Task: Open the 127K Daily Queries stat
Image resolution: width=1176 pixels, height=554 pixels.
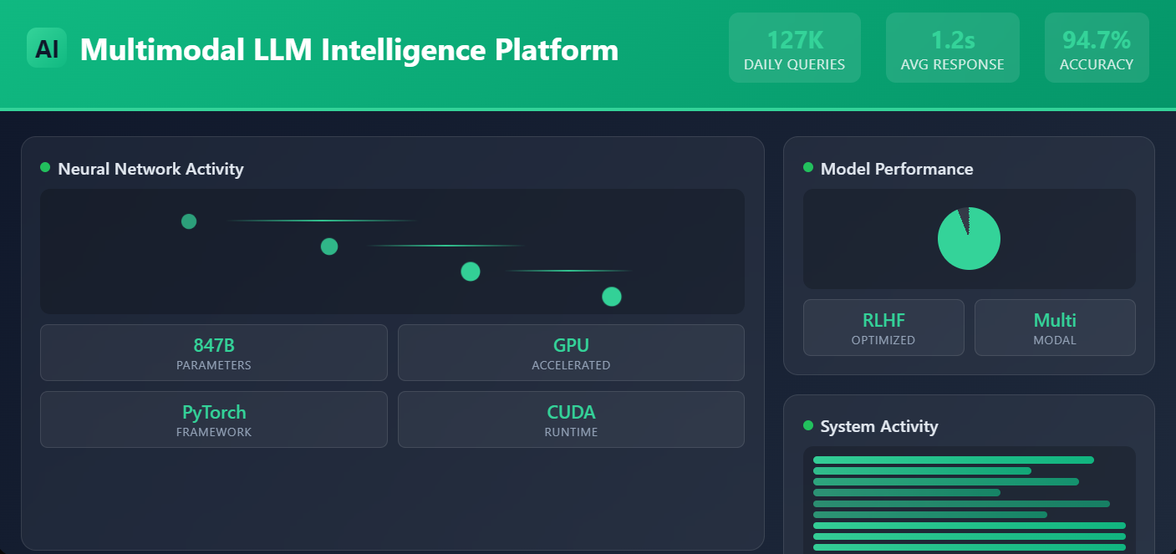Action: [x=794, y=48]
